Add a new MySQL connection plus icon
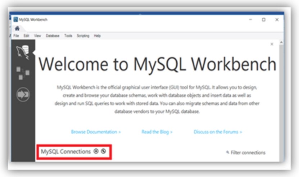Viewport: 299px width, 177px height. (x=96, y=151)
